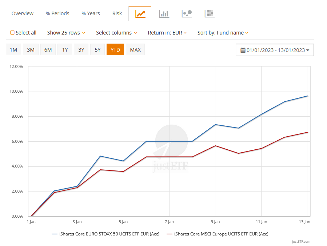The height and width of the screenshot is (246, 327).
Task: Toggle iShares Core MSCI Europe legend series
Action: [x=221, y=234]
